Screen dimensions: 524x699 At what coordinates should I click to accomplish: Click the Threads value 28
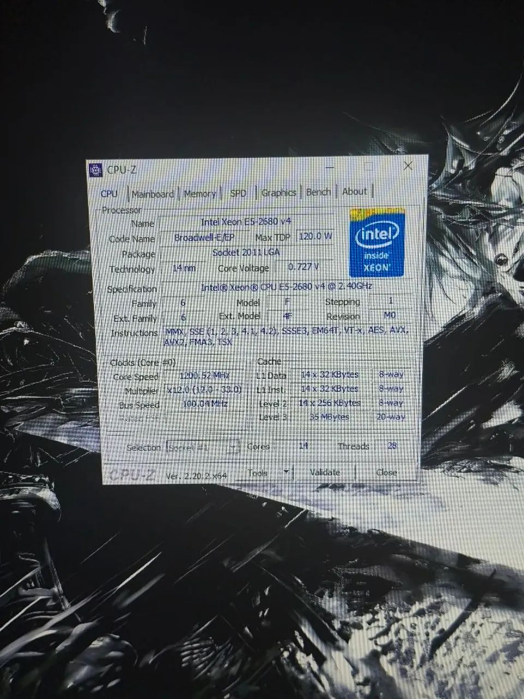(392, 446)
